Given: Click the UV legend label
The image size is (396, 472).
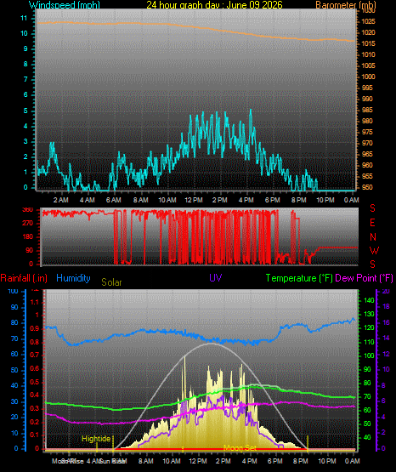Looking at the screenshot, I should [216, 277].
